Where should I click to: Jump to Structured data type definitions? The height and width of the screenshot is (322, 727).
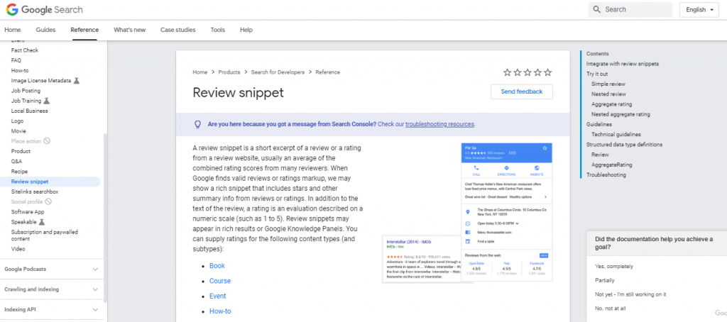pyautogui.click(x=624, y=145)
